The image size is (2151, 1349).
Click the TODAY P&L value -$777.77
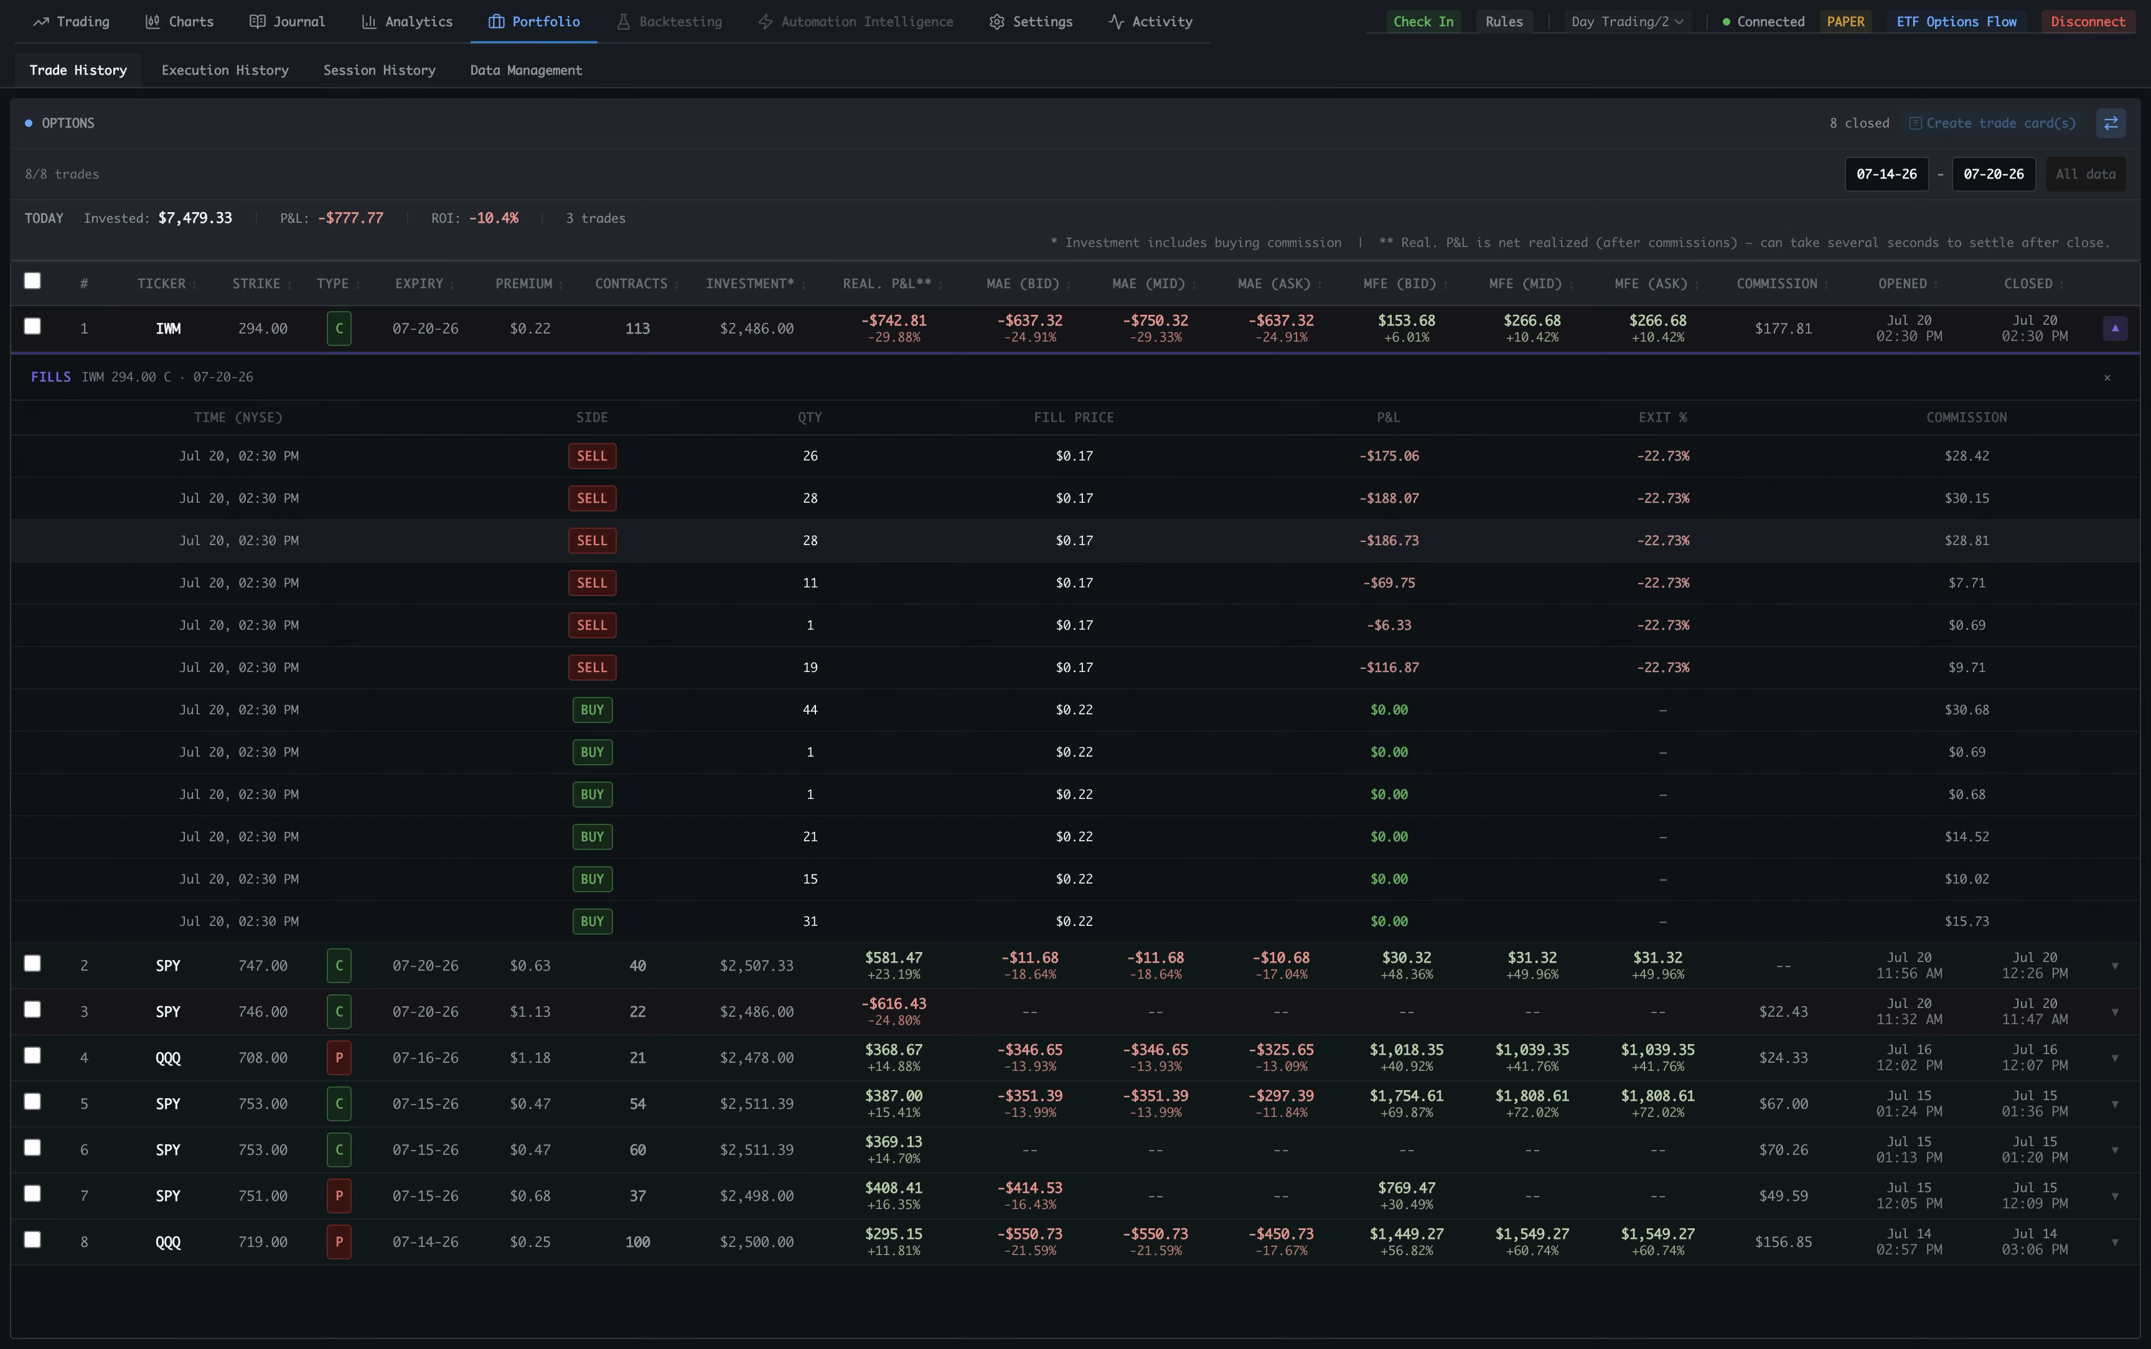(x=350, y=218)
